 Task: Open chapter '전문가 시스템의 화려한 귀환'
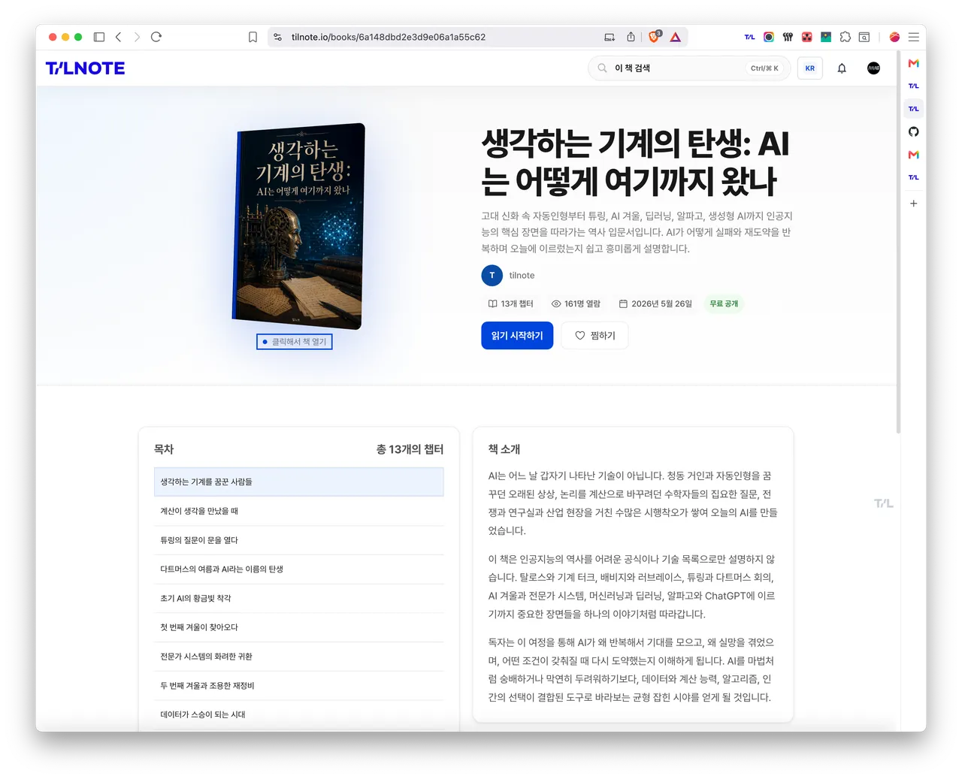coord(299,657)
